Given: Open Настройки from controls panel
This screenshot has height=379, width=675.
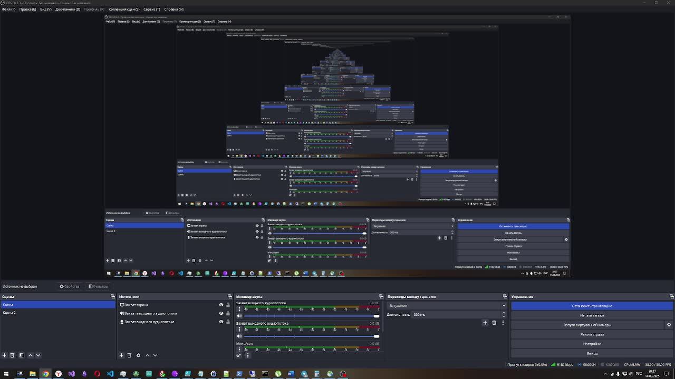Looking at the screenshot, I should [x=592, y=344].
